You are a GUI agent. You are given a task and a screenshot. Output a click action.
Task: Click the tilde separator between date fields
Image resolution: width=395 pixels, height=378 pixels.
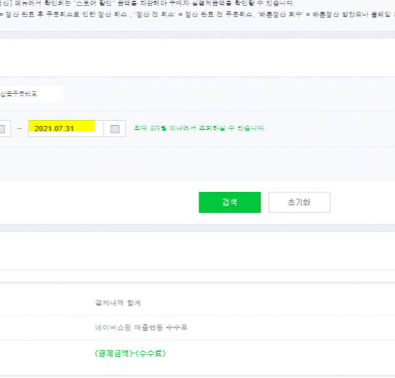(x=19, y=129)
